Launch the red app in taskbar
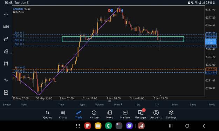The height and width of the screenshot is (131, 219). tap(88, 126)
